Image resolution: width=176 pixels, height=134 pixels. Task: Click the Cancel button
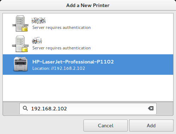(x=106, y=126)
